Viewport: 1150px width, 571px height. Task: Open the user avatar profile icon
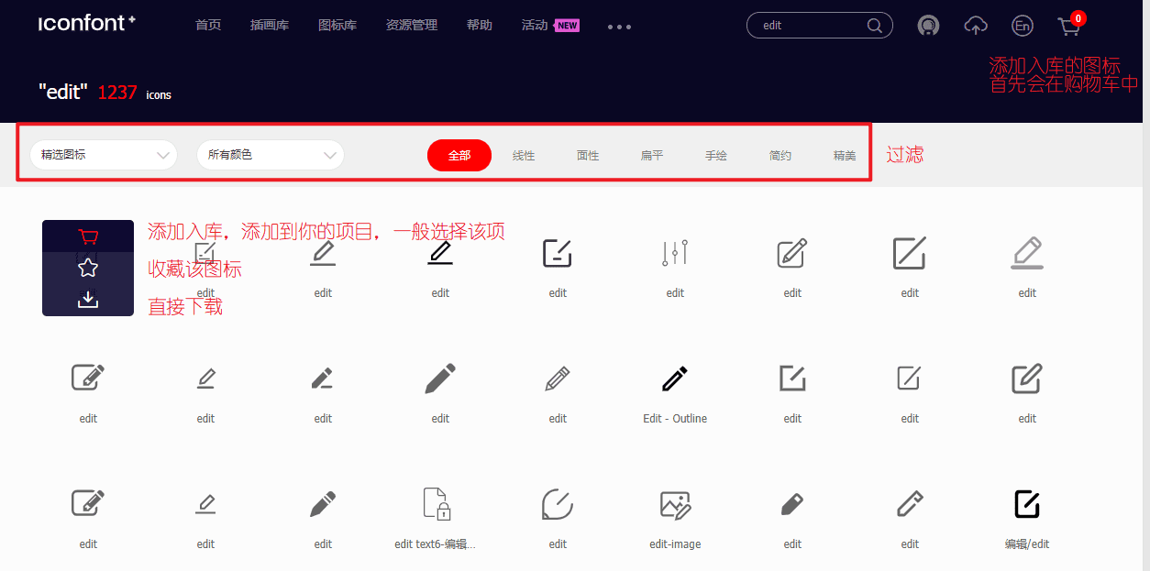point(929,26)
